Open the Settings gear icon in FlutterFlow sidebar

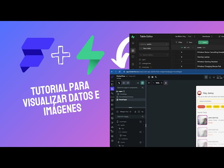pos(112,141)
